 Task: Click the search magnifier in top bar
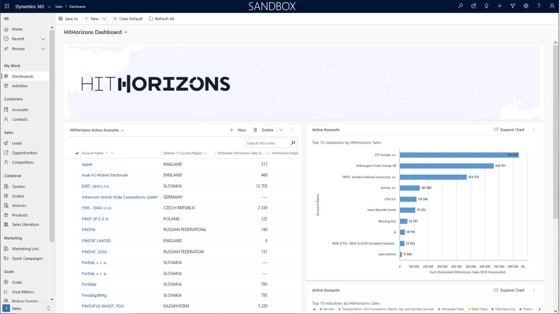point(460,6)
